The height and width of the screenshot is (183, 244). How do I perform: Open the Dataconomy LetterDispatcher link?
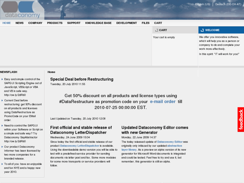pos(80,146)
